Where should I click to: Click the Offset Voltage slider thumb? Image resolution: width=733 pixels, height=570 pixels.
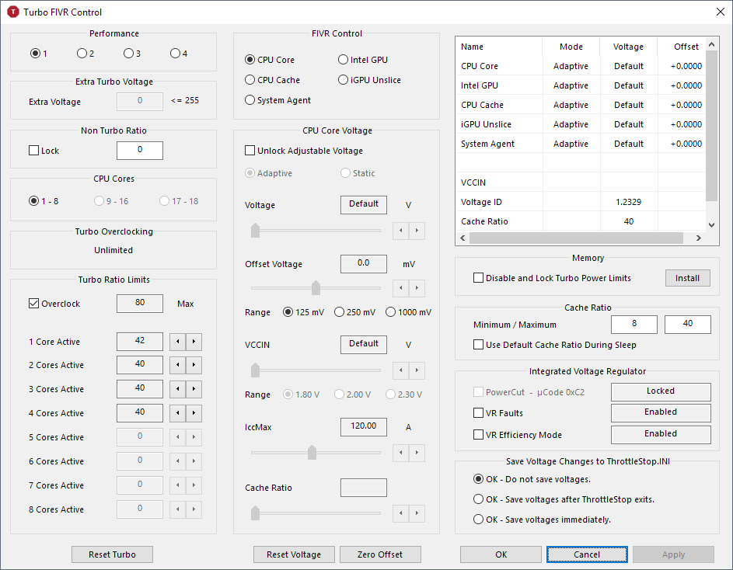coord(316,288)
